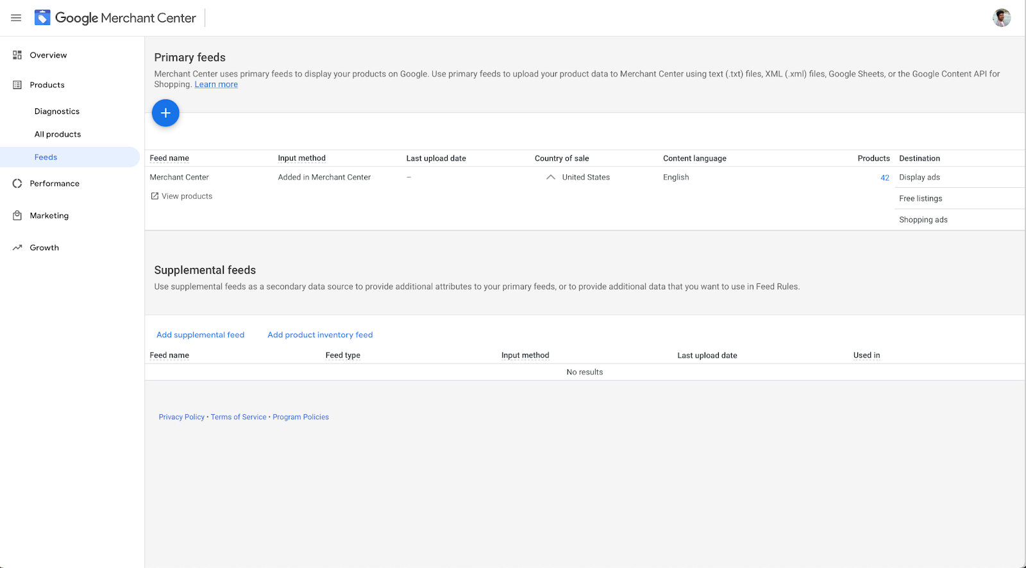Click Add product inventory feed
Viewport: 1026px width, 568px height.
[x=320, y=335]
